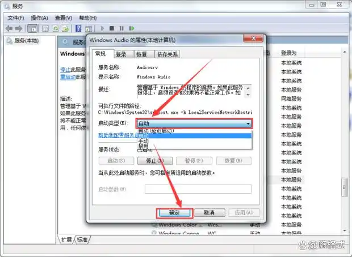Click the 取消 button
Image resolution: width=352 pixels, height=257 pixels.
[x=209, y=213]
